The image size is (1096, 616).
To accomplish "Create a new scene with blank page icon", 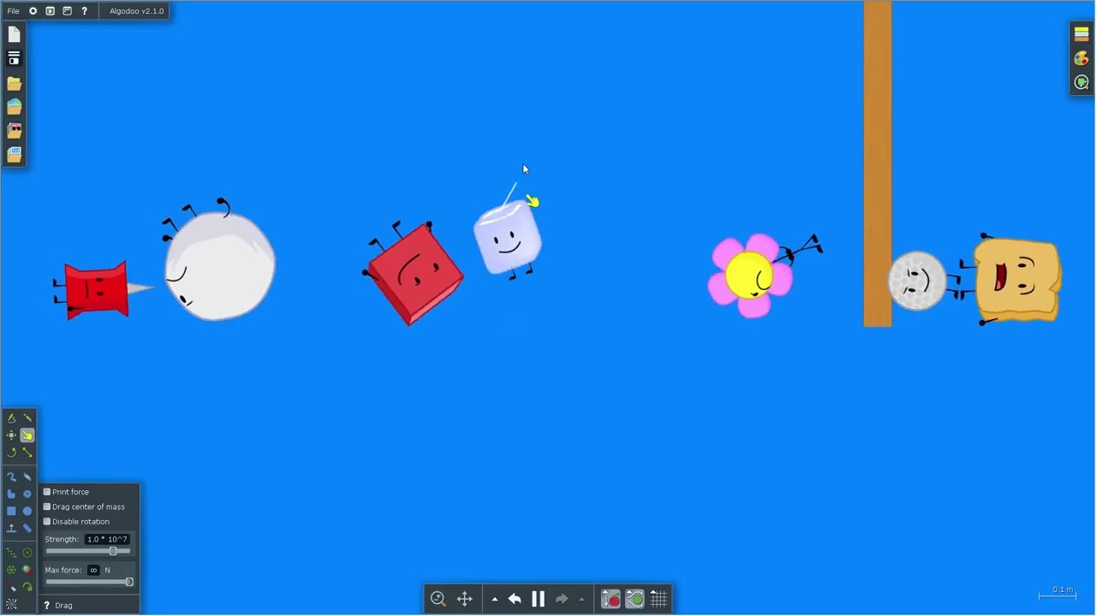I will point(14,34).
